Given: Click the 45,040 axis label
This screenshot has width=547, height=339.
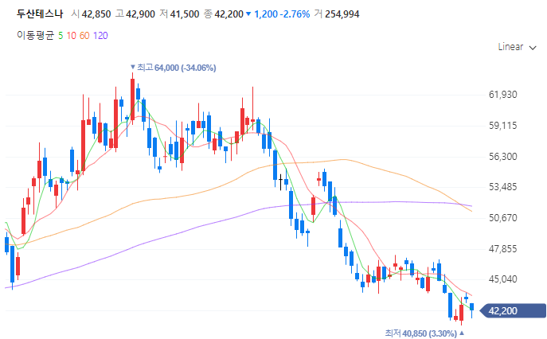Looking at the screenshot, I should click(502, 279).
